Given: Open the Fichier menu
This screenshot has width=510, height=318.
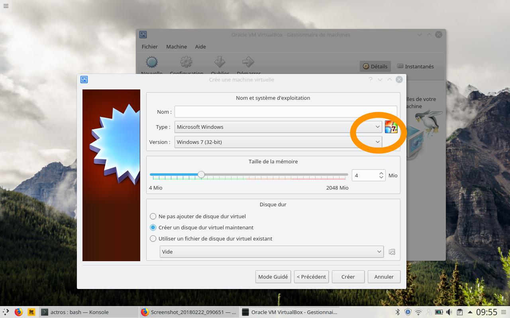Looking at the screenshot, I should (x=150, y=47).
